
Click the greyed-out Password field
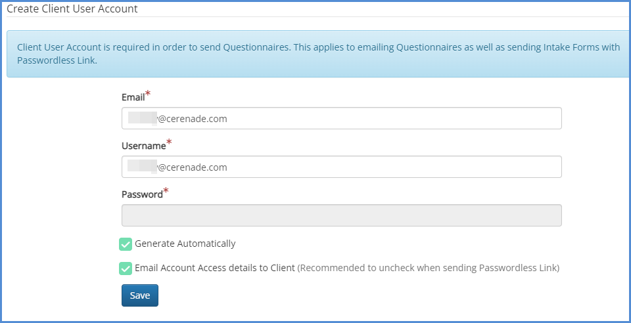tap(341, 215)
